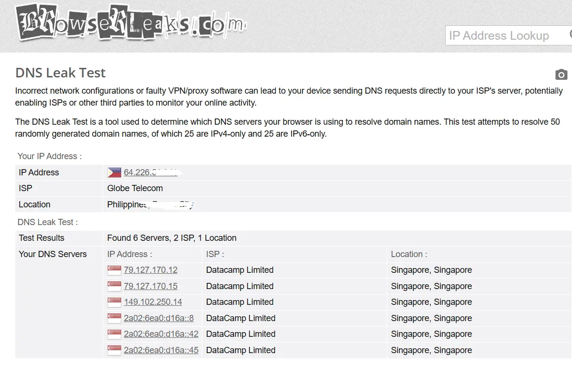
Task: Click the 'Your DNS Servers' row label
Action: tap(53, 254)
